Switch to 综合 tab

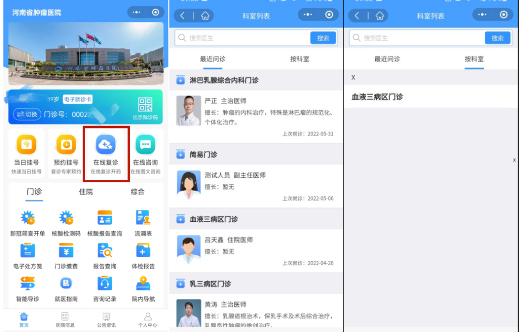[x=138, y=192]
